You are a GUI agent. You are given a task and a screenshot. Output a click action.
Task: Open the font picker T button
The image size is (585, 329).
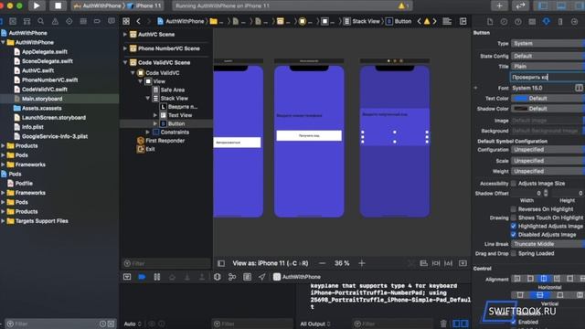pos(579,88)
